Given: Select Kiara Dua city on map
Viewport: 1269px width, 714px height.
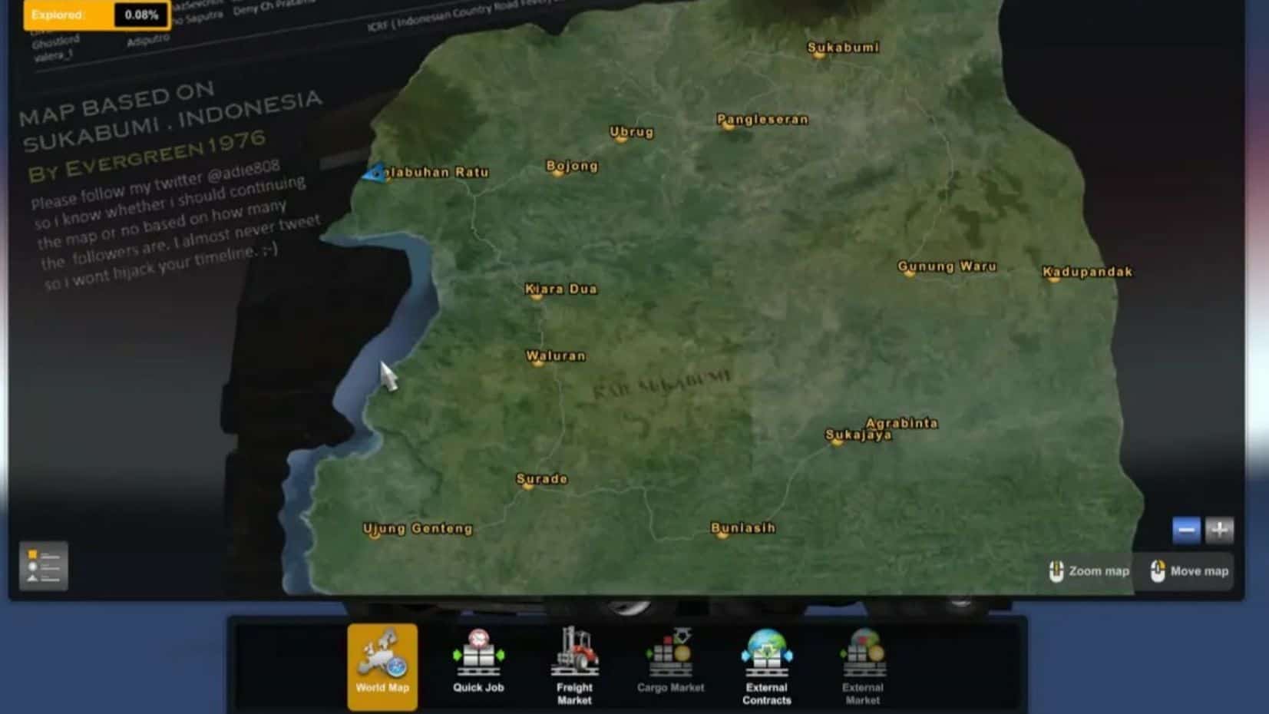Looking at the screenshot, I should pos(537,295).
